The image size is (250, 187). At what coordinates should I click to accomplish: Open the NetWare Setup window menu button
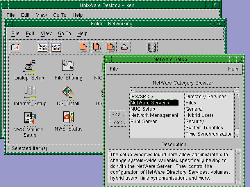[x=109, y=60]
